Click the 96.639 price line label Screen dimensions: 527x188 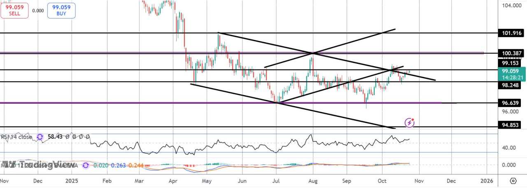tap(510, 102)
